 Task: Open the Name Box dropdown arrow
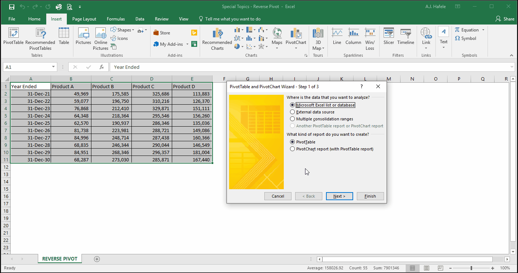coord(54,67)
